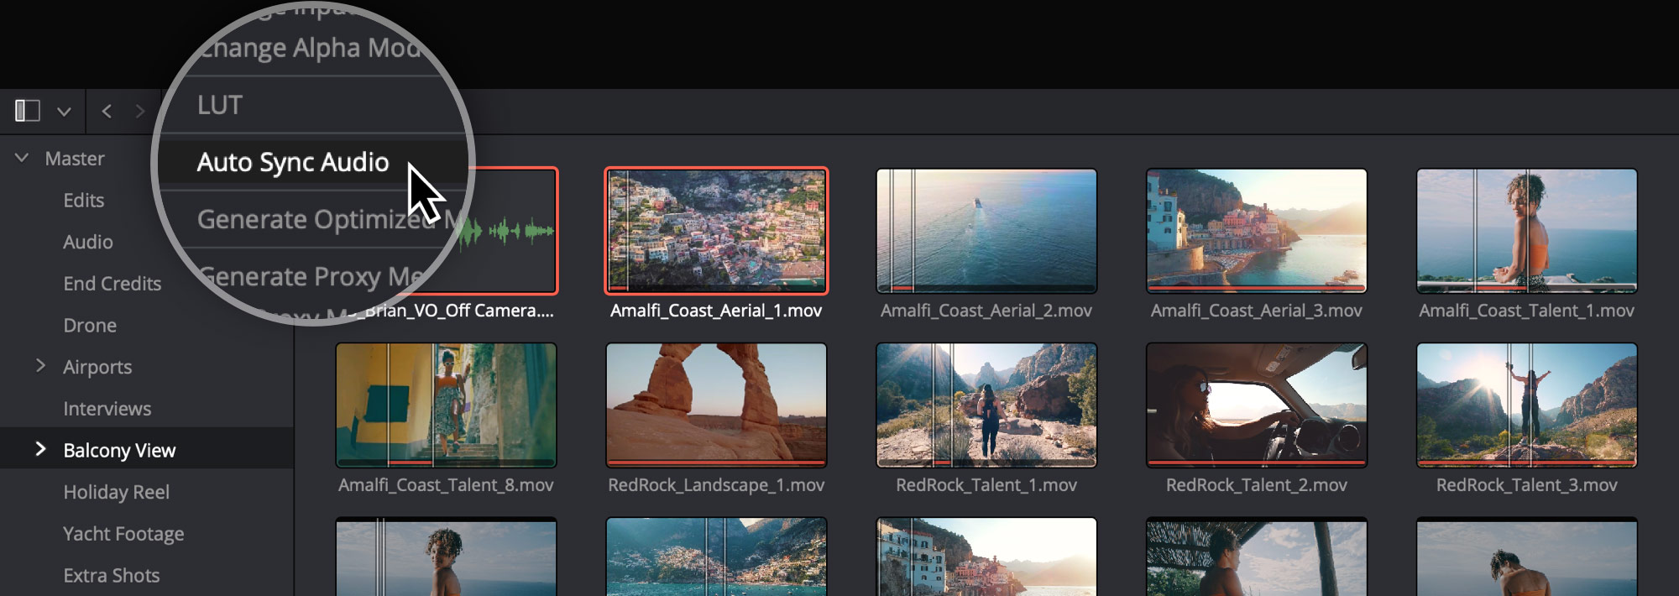
Task: Select the Amalfi_Coast_Talent_1.mov thumbnail
Action: point(1527,231)
